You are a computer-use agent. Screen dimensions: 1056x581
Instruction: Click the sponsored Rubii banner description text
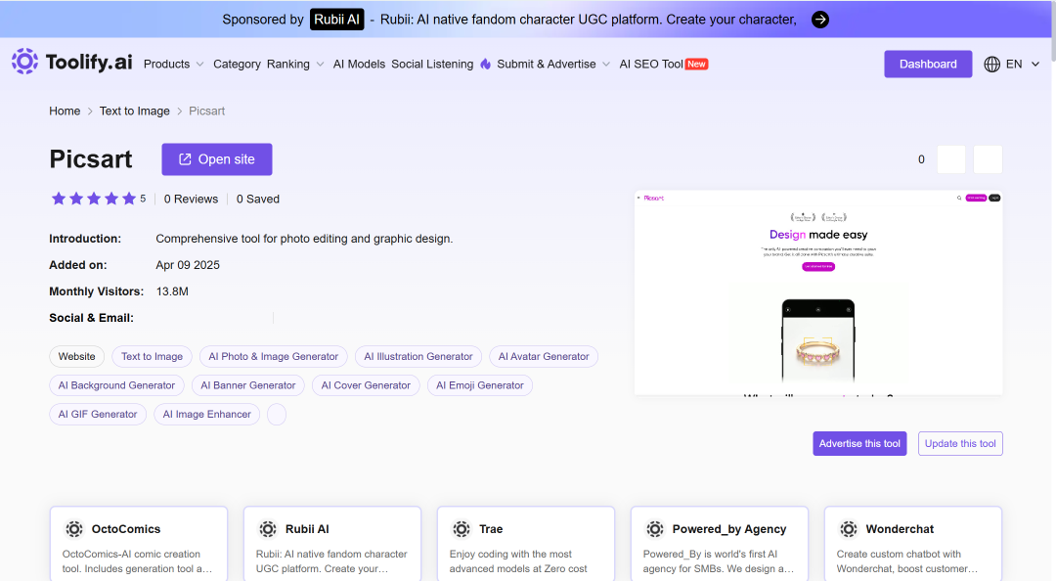tap(588, 20)
